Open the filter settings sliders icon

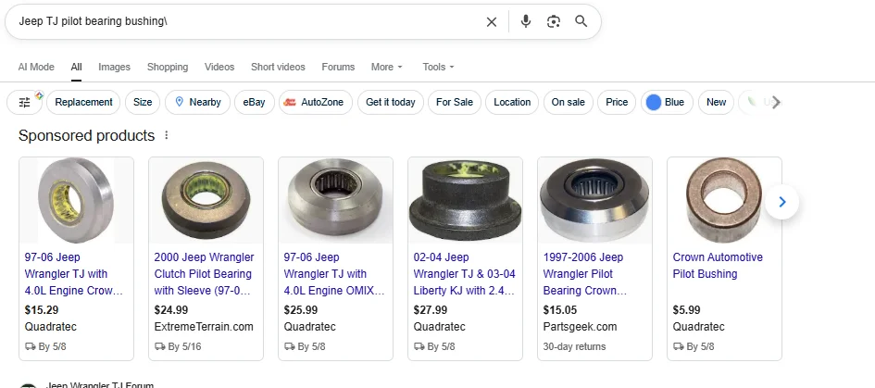(x=25, y=102)
